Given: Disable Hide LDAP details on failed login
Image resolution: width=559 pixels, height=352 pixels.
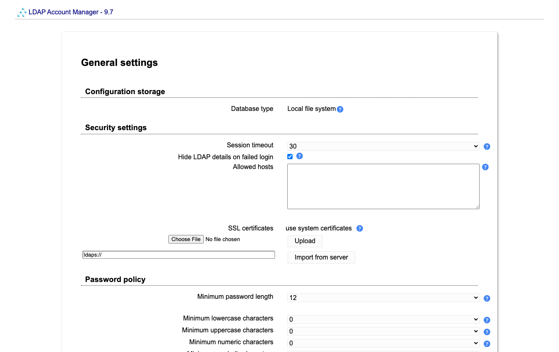Looking at the screenshot, I should [x=290, y=156].
